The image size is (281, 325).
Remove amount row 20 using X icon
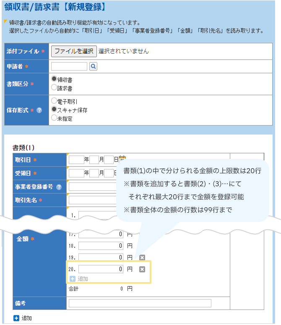tap(142, 269)
